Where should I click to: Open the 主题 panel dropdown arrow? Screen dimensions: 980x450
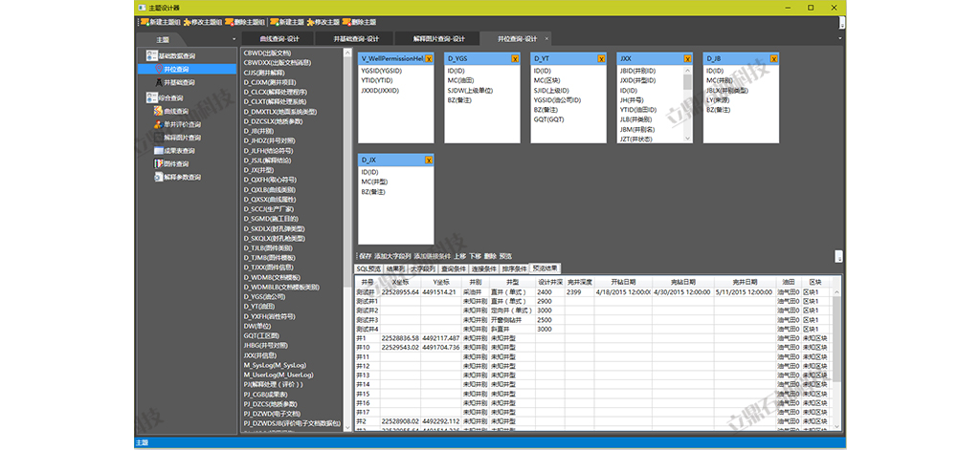tap(234, 39)
